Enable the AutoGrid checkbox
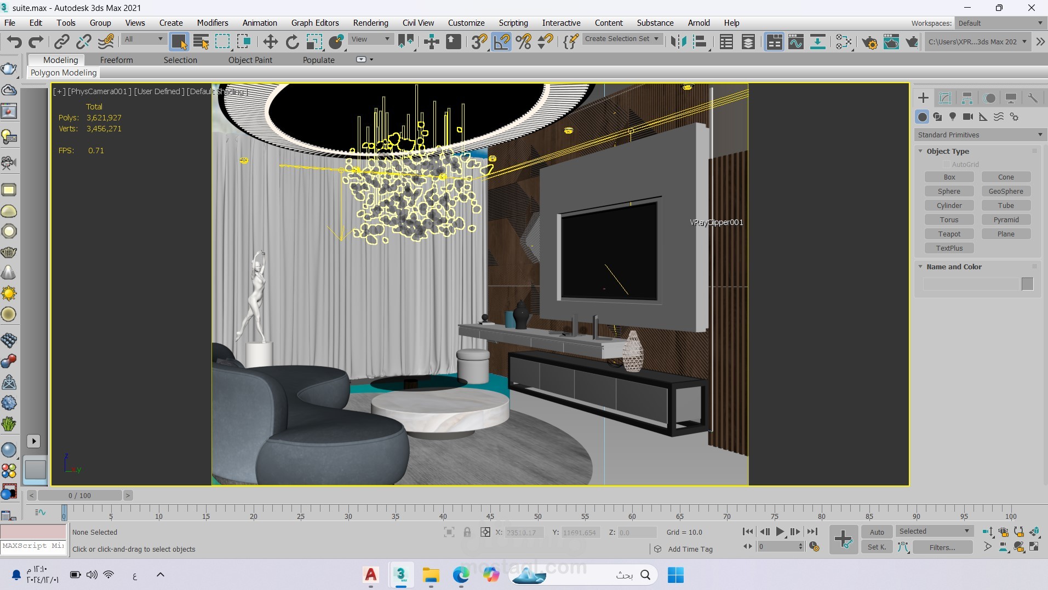 946,164
